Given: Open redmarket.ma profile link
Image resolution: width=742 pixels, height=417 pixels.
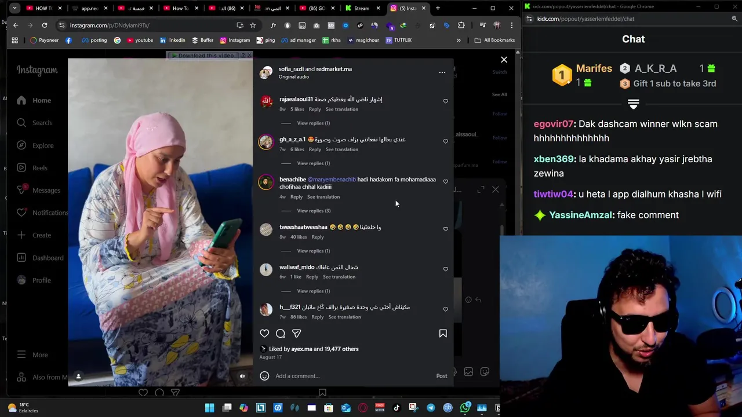Looking at the screenshot, I should (x=334, y=69).
